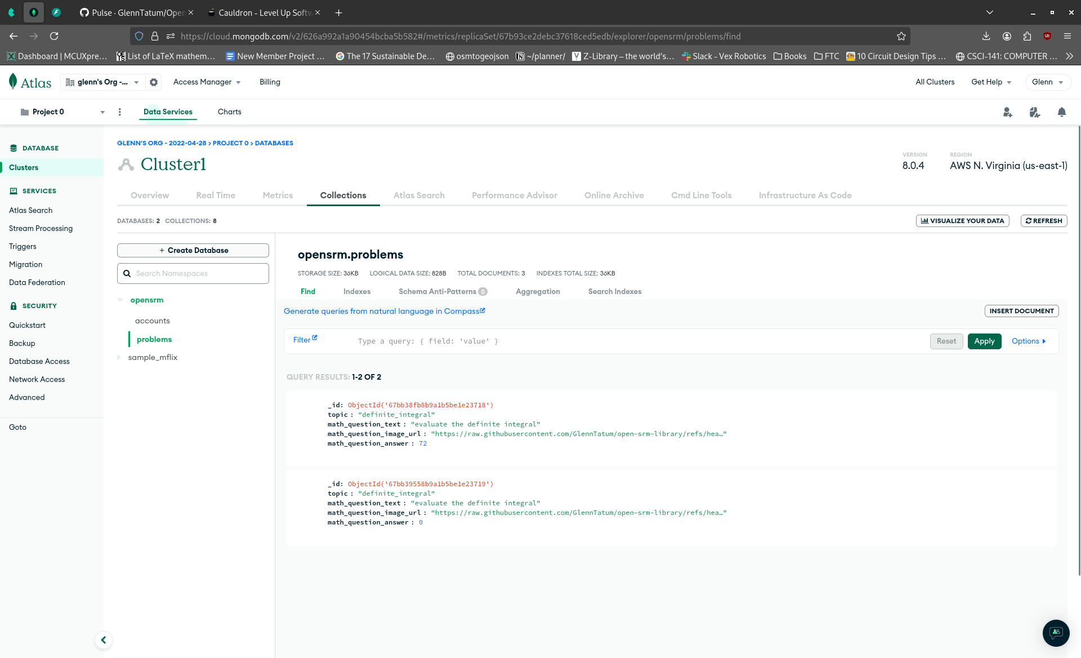Viewport: 1081px width, 658px height.
Task: Switch to the Indexes tab
Action: click(x=357, y=292)
